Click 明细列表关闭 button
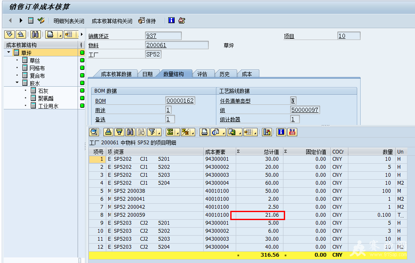 (x=69, y=21)
